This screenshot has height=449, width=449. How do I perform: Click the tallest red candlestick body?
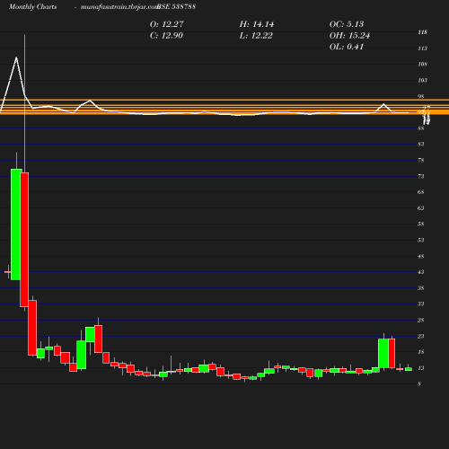point(24,240)
